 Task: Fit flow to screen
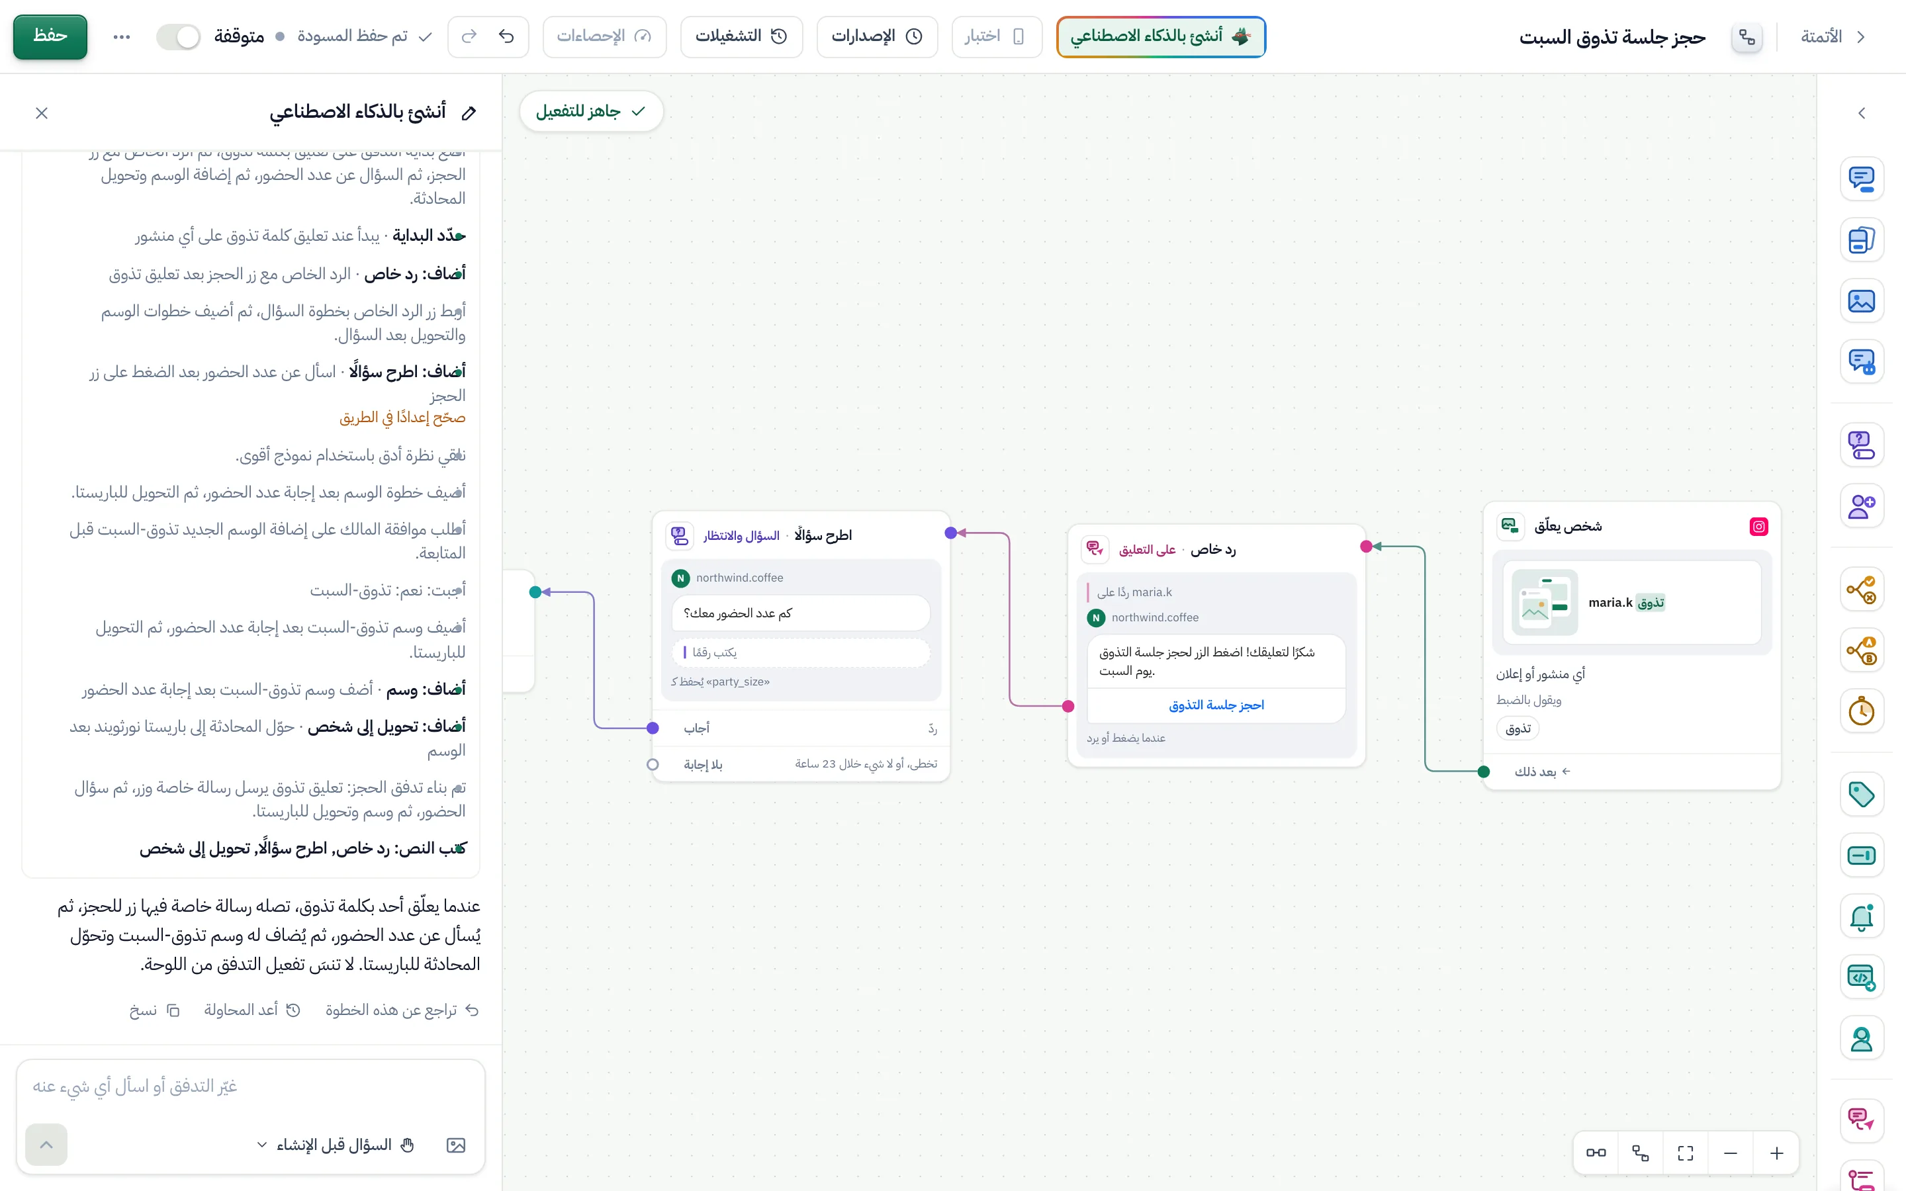(x=1686, y=1153)
